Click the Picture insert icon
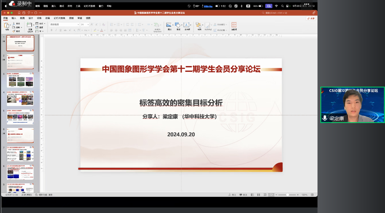 (168, 25)
